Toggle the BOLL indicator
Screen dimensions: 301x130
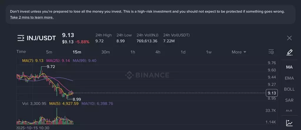tap(289, 89)
